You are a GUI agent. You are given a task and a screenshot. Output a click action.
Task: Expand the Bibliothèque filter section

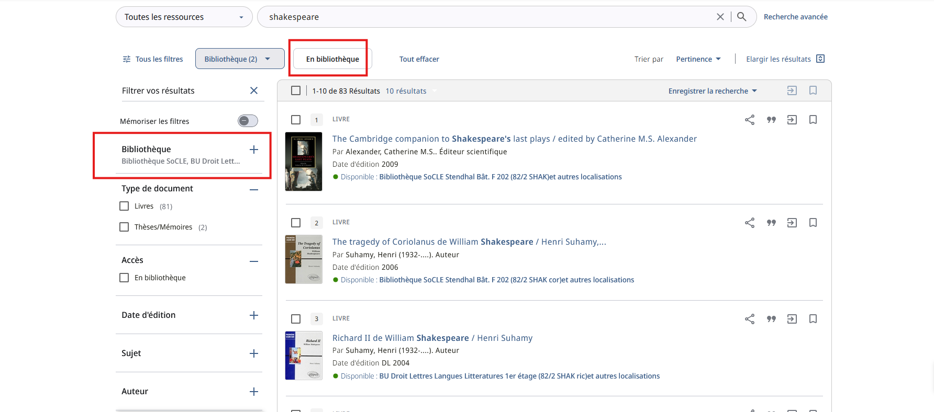pyautogui.click(x=254, y=150)
